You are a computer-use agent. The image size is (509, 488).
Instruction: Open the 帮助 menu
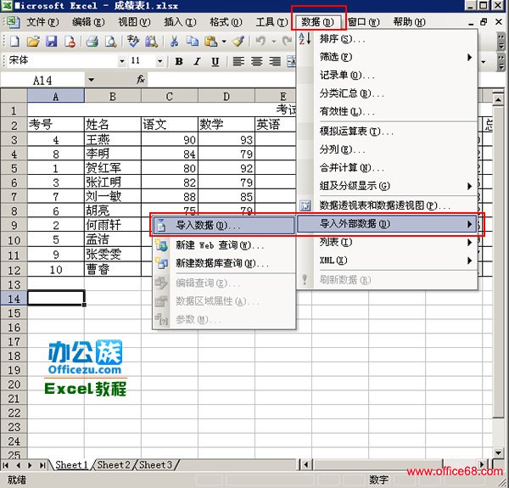pos(410,22)
